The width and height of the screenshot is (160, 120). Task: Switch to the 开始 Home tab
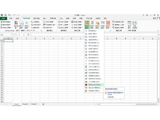pos(11,18)
